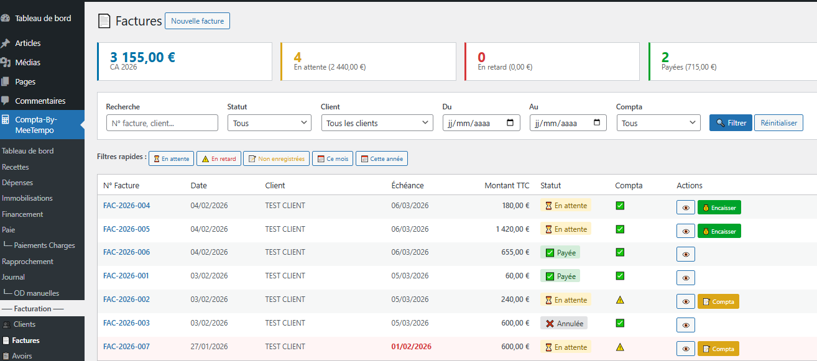Apply the Ce mois quick filter

point(333,158)
